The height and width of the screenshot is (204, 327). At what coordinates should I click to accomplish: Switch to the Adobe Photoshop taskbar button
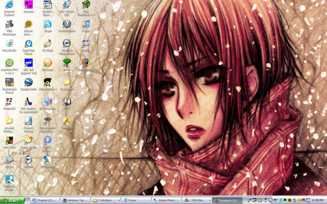pyautogui.click(x=166, y=200)
